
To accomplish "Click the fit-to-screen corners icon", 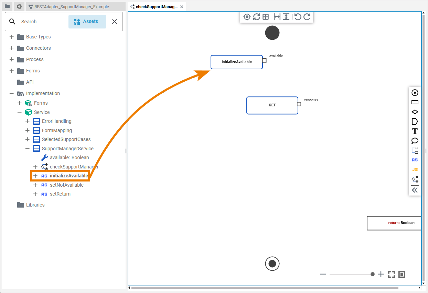I will 392,274.
